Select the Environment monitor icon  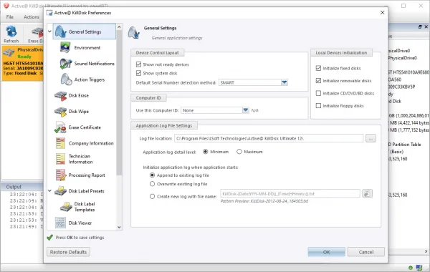(x=65, y=47)
